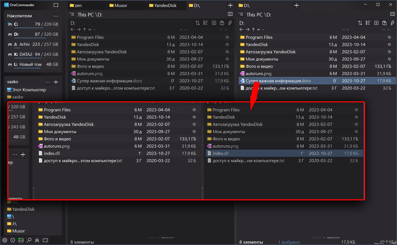
Task: Select highlighted Супер важная информация.docx in right pane
Action: point(317,81)
